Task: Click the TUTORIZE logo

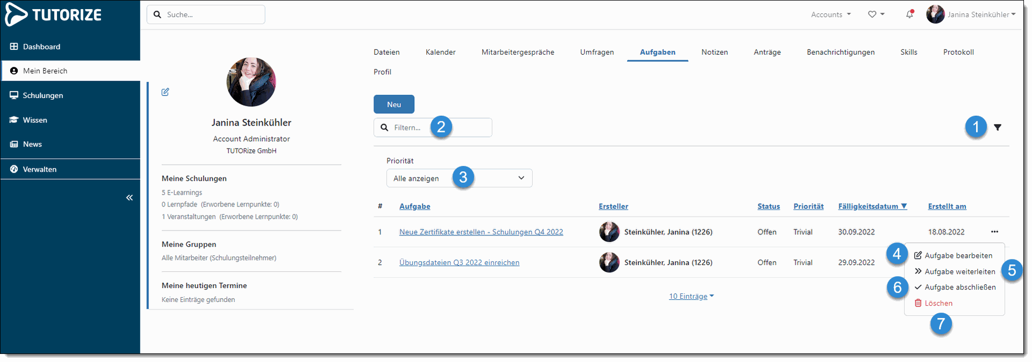Action: pyautogui.click(x=53, y=14)
